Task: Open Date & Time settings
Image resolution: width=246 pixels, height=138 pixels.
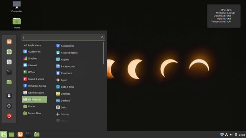Action: click(65, 87)
